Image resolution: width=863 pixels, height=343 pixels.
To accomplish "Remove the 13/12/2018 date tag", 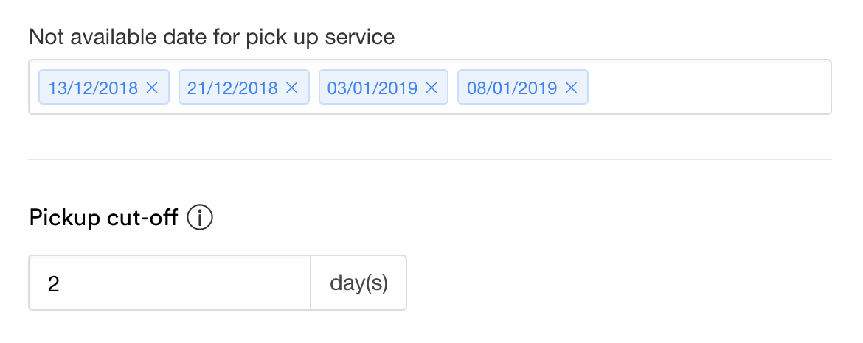I will coord(152,88).
